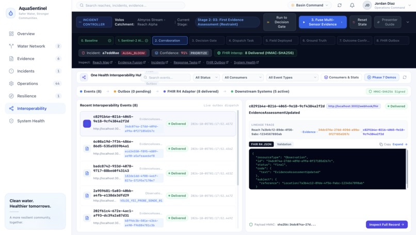Select stage 1. Sentinel-2 step

[x=133, y=41]
